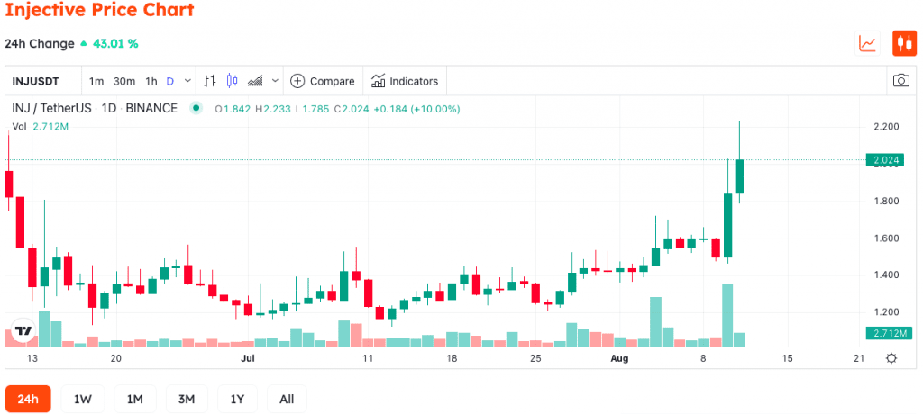Expand the time interval dropdown arrow

pyautogui.click(x=187, y=81)
